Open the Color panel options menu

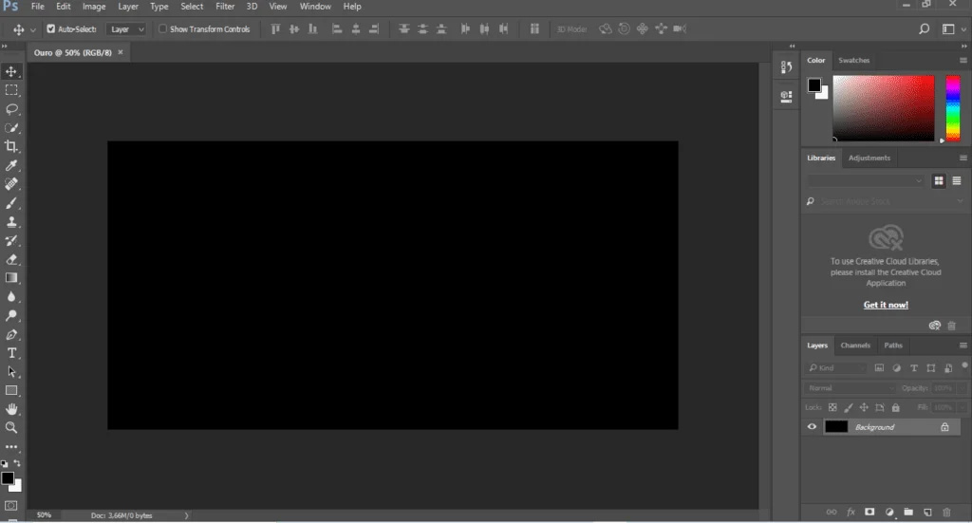pyautogui.click(x=963, y=60)
